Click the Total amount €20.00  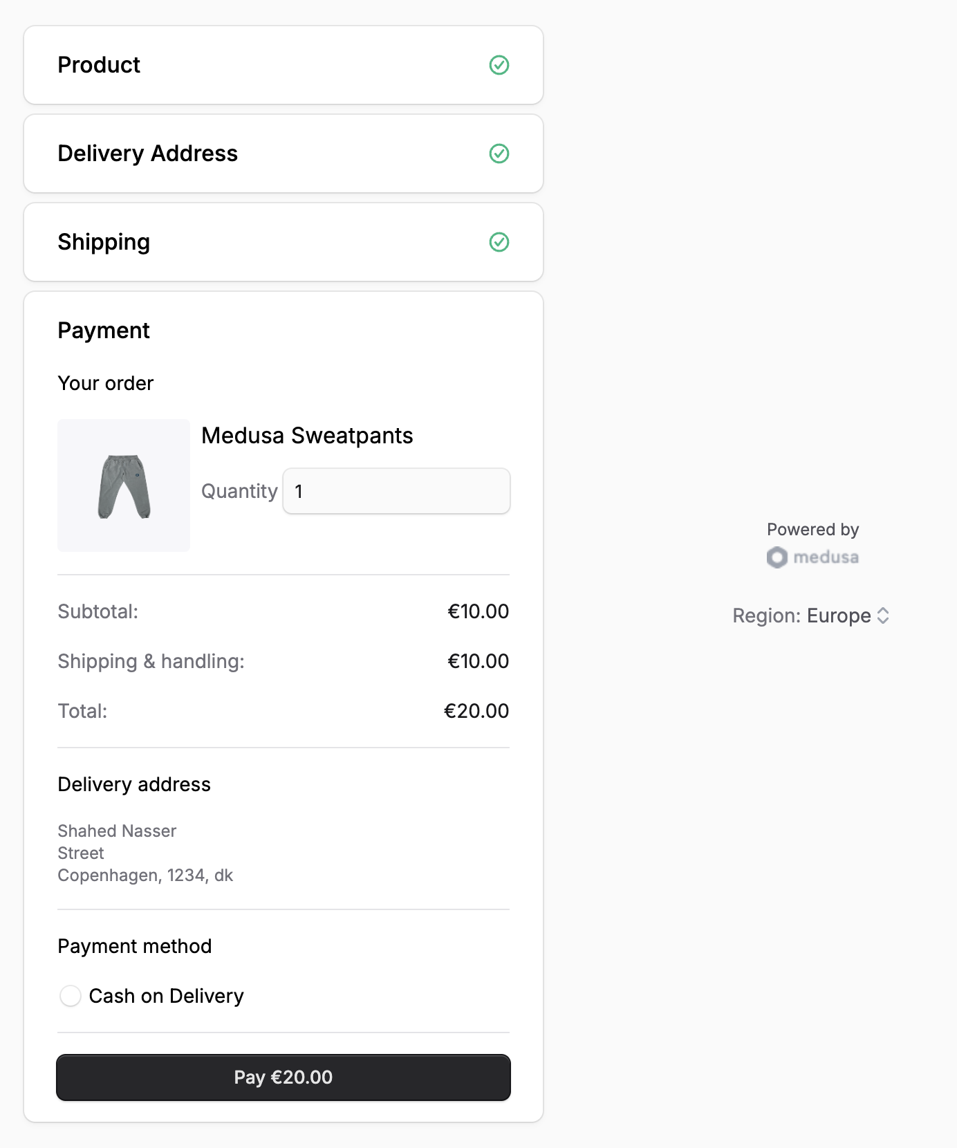pos(476,710)
